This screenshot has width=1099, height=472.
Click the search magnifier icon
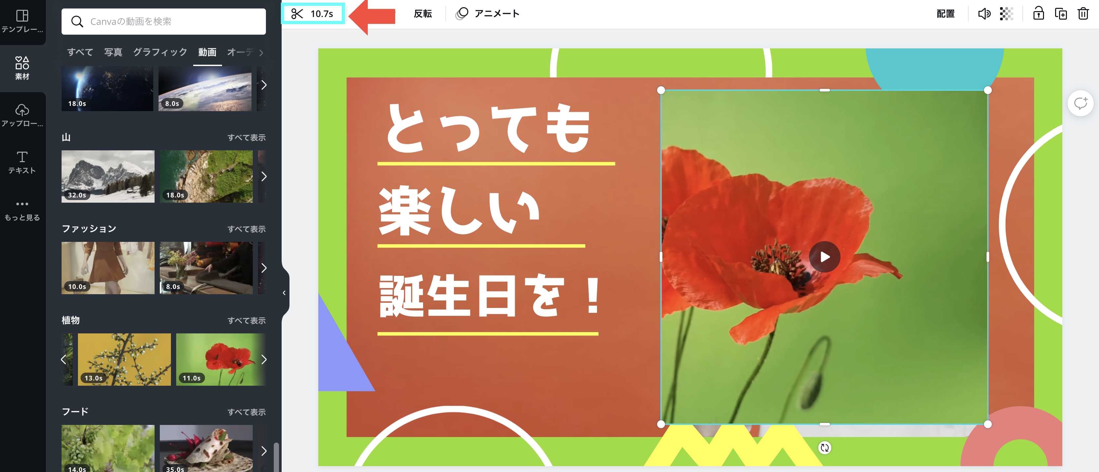77,21
